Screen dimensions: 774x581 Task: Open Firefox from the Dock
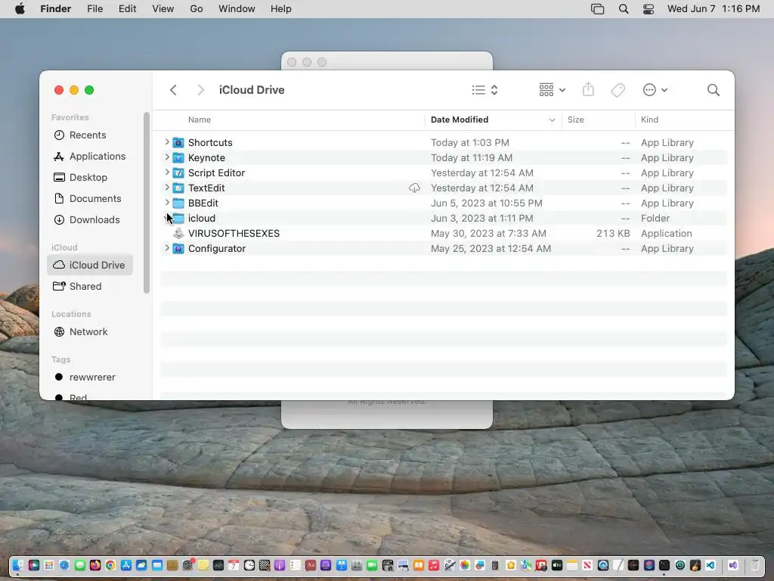click(x=95, y=565)
